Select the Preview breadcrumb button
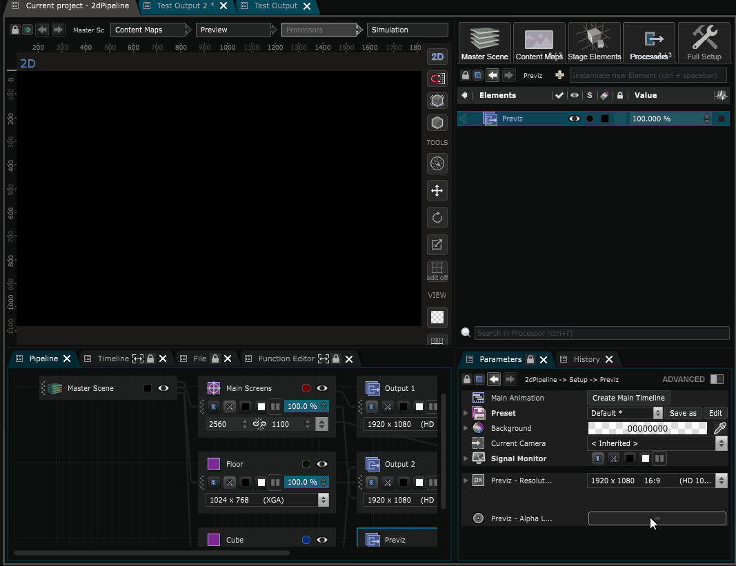The width and height of the screenshot is (736, 566). coord(235,30)
